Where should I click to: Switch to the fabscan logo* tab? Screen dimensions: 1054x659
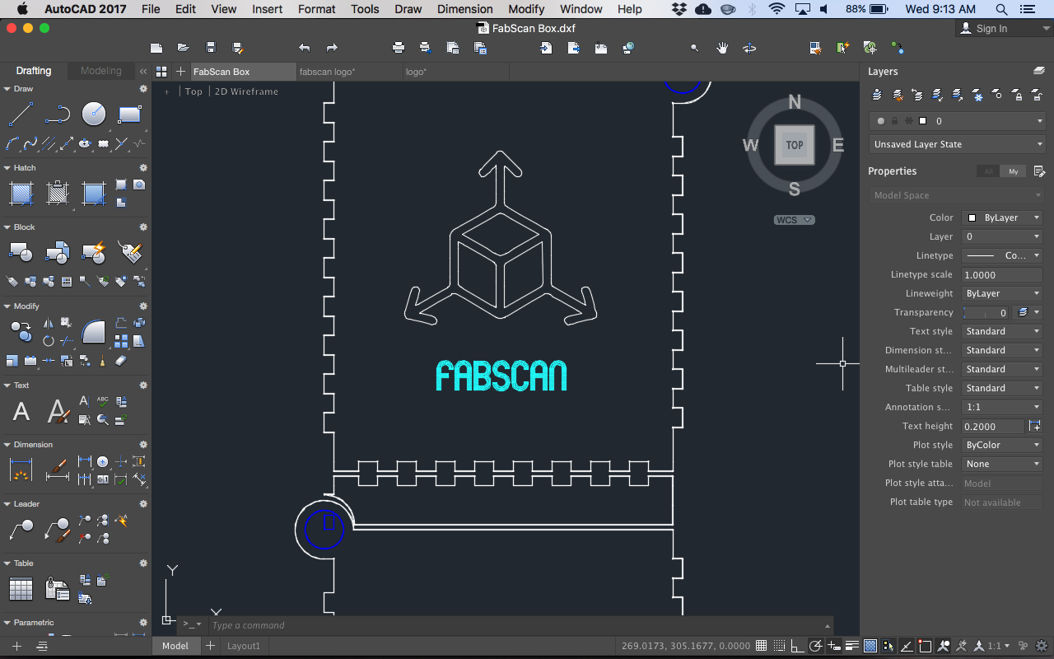point(348,72)
